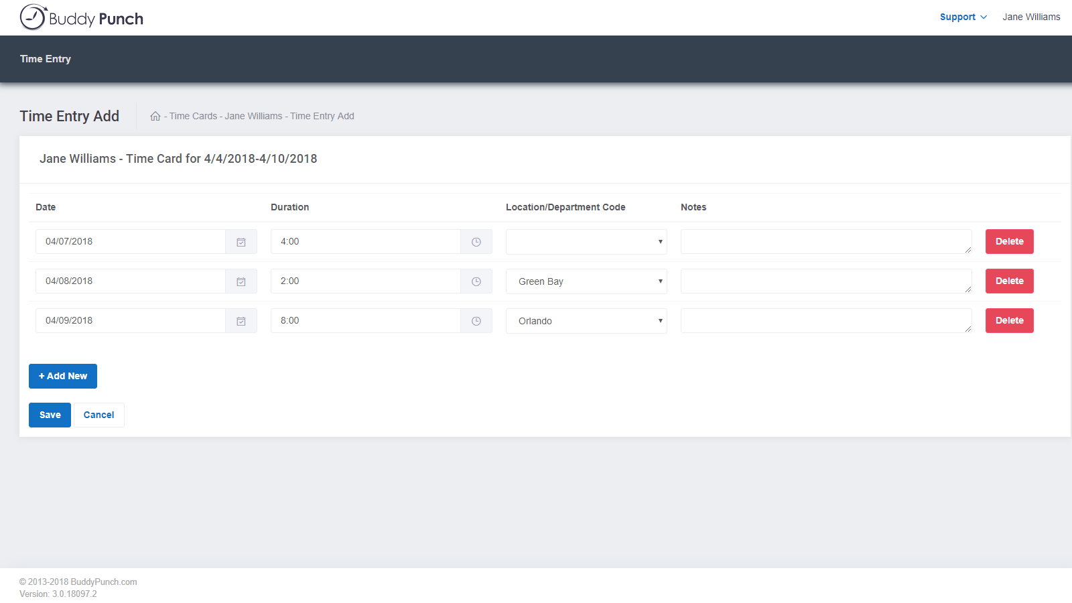Click the notes box for 04/08/2018
Viewport: 1072px width, 603px height.
click(826, 281)
